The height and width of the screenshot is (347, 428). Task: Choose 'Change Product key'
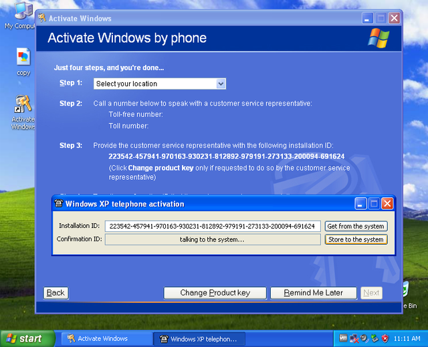click(215, 293)
